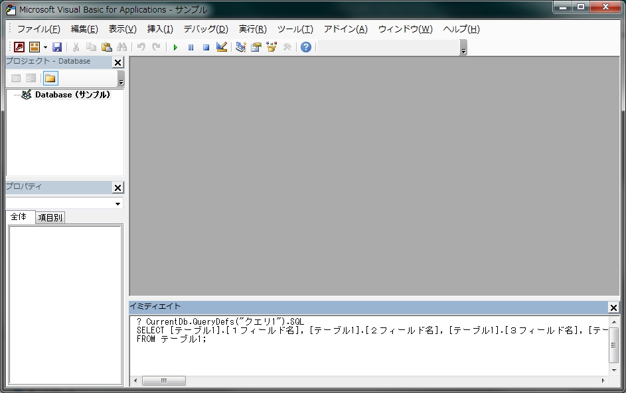Viewport: 626px width, 393px height.
Task: Expand toolbar options at toolbar end
Action: point(463,50)
